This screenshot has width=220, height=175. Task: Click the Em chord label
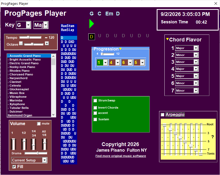click(x=109, y=14)
